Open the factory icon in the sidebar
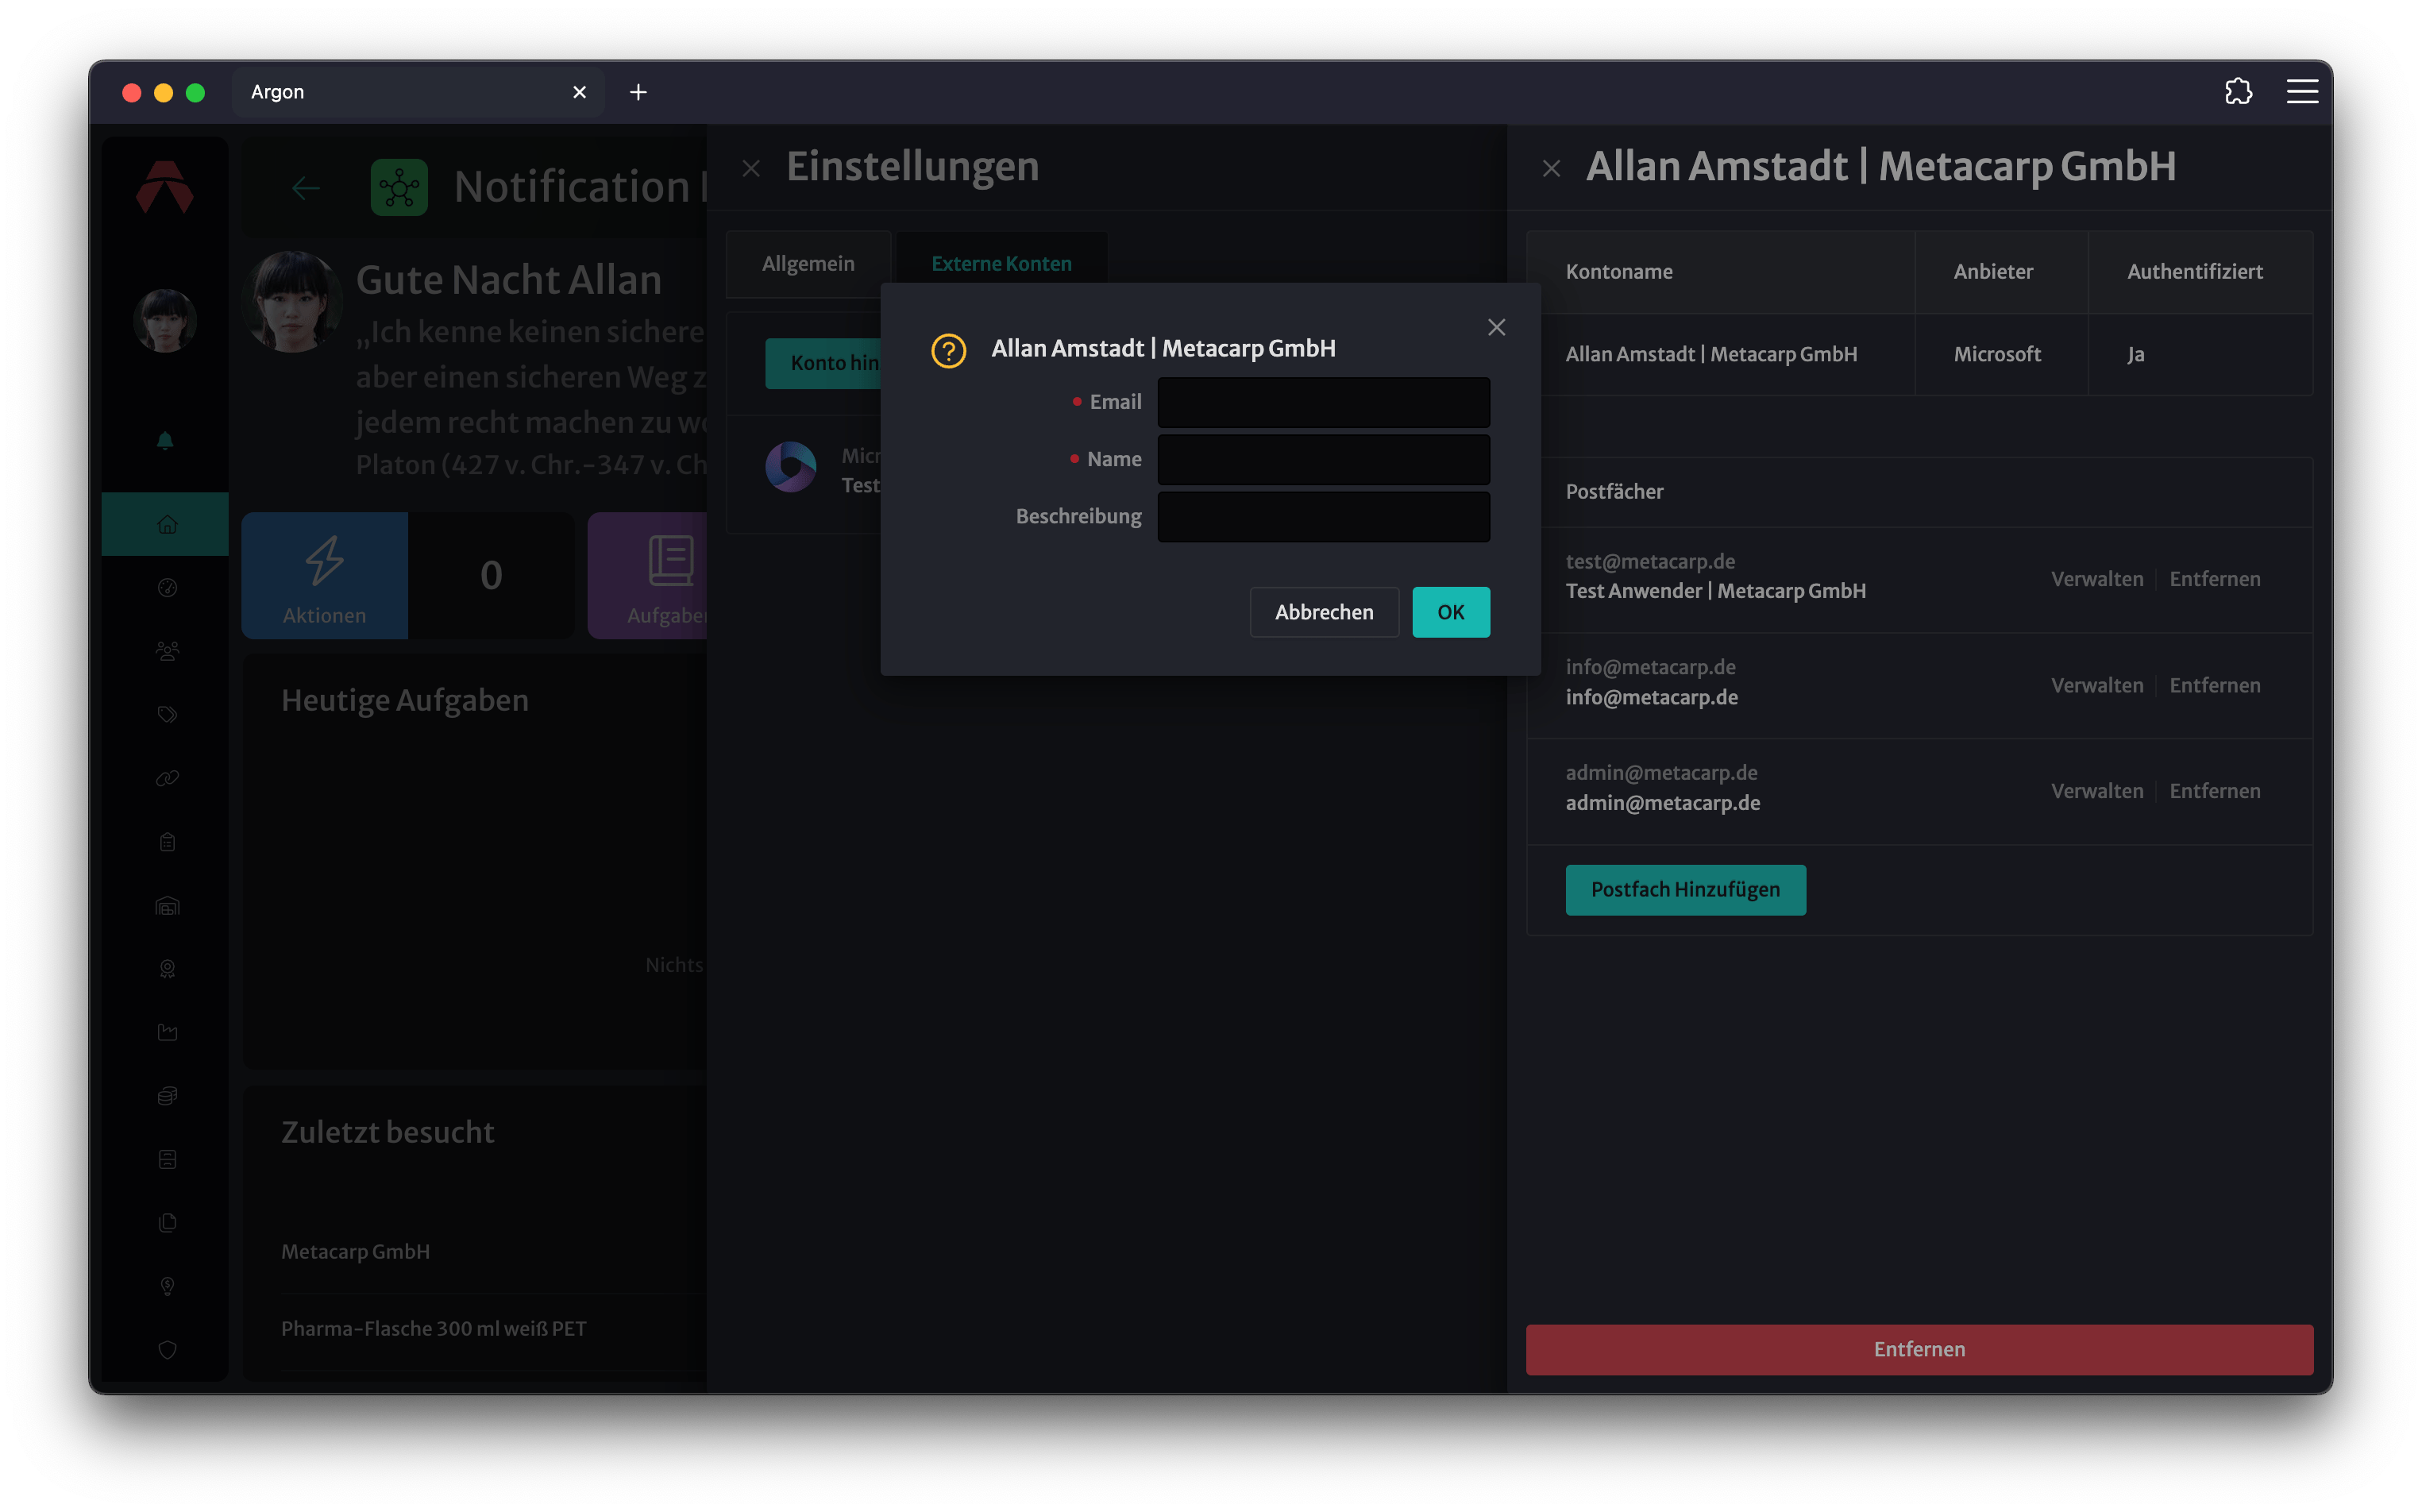This screenshot has height=1512, width=2422. (167, 1032)
